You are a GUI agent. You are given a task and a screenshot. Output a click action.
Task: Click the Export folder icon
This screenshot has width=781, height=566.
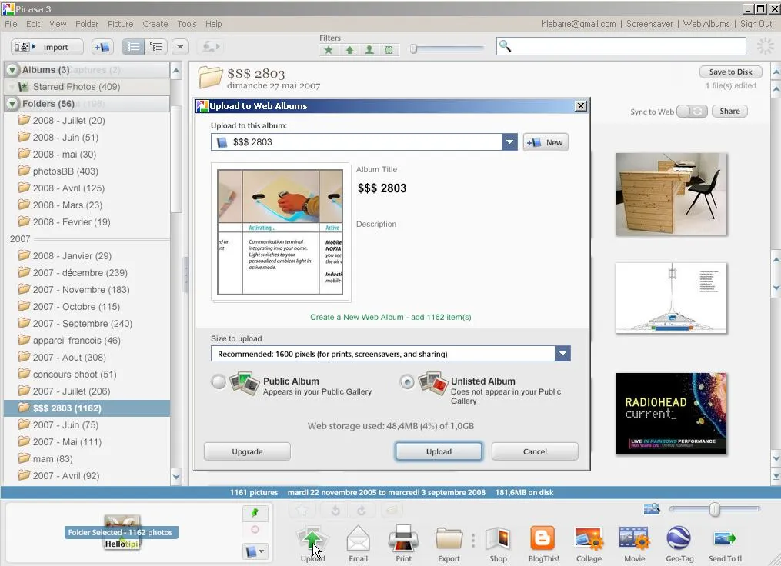pyautogui.click(x=449, y=543)
